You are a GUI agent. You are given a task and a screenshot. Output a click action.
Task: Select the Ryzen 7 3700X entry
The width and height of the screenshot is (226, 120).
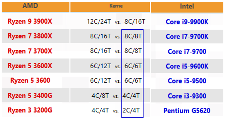pyautogui.click(x=30, y=51)
